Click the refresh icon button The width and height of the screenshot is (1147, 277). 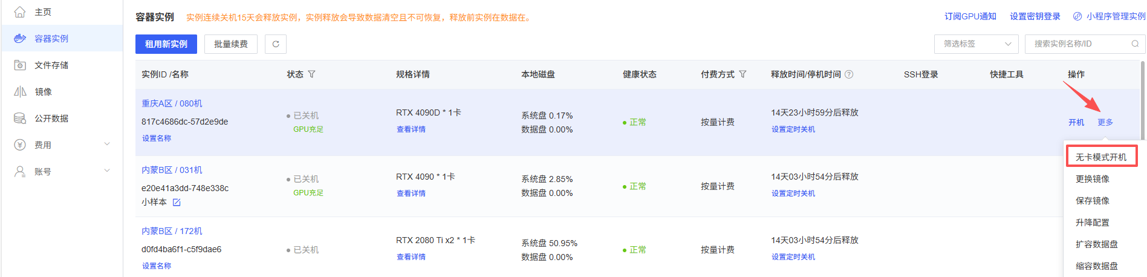tap(276, 44)
